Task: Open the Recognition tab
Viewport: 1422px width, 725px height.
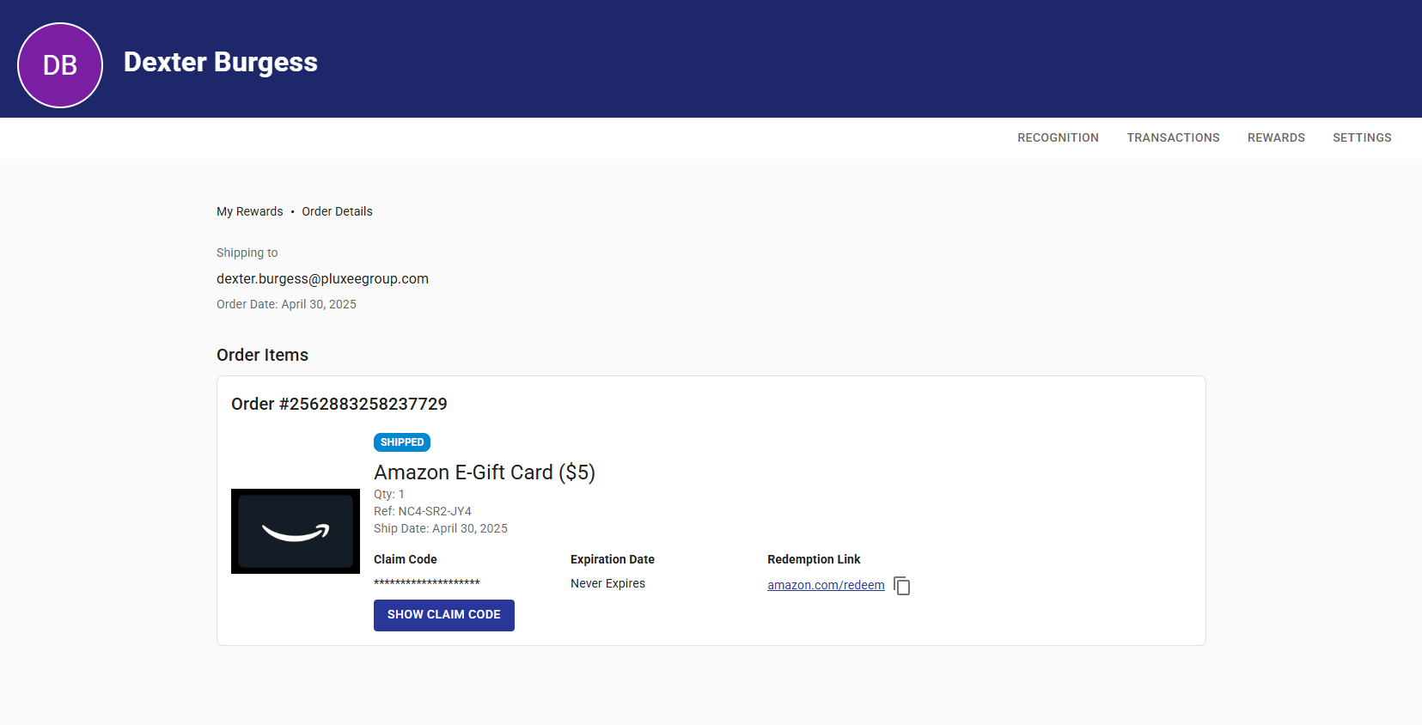Action: (1058, 137)
